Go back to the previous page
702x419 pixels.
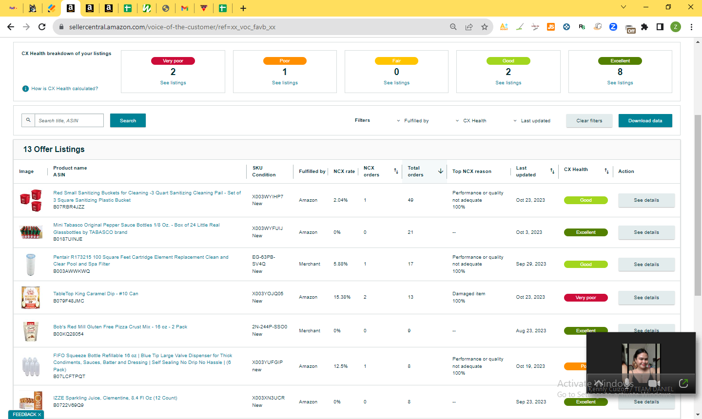click(11, 27)
